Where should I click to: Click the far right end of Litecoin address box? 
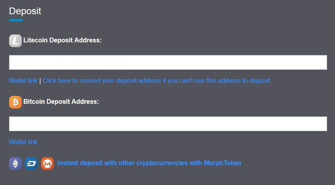(324, 62)
